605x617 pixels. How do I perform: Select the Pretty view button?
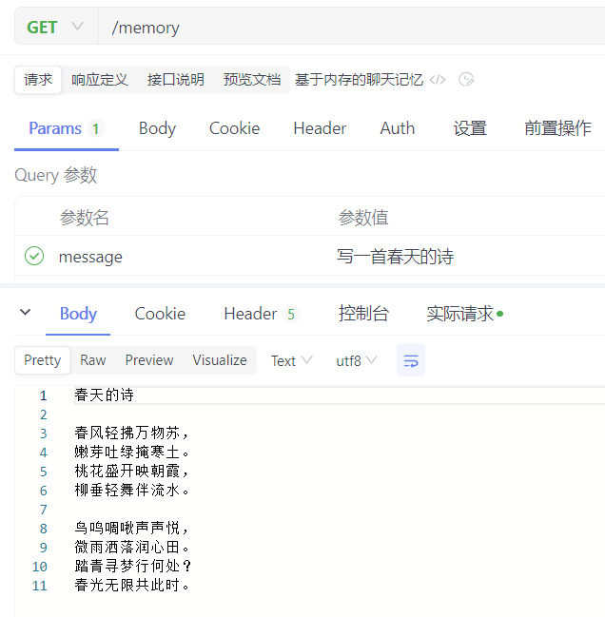[x=43, y=360]
